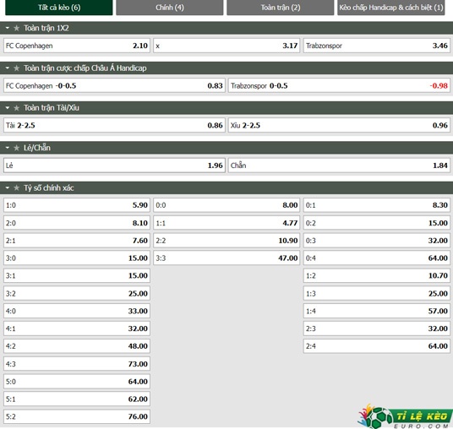Select the draw x odds 3.17
The width and height of the screenshot is (453, 429).
[x=226, y=46]
